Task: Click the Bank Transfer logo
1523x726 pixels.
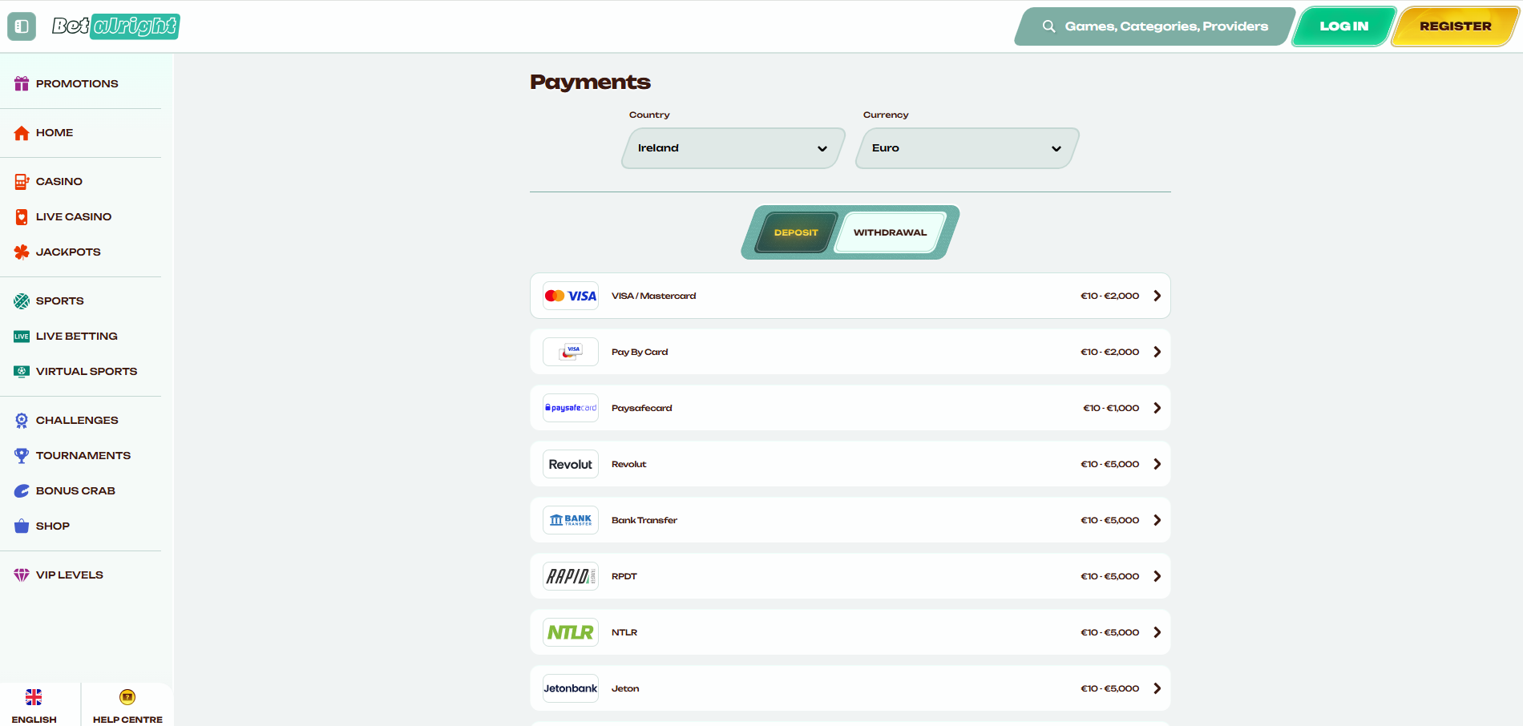Action: point(571,520)
